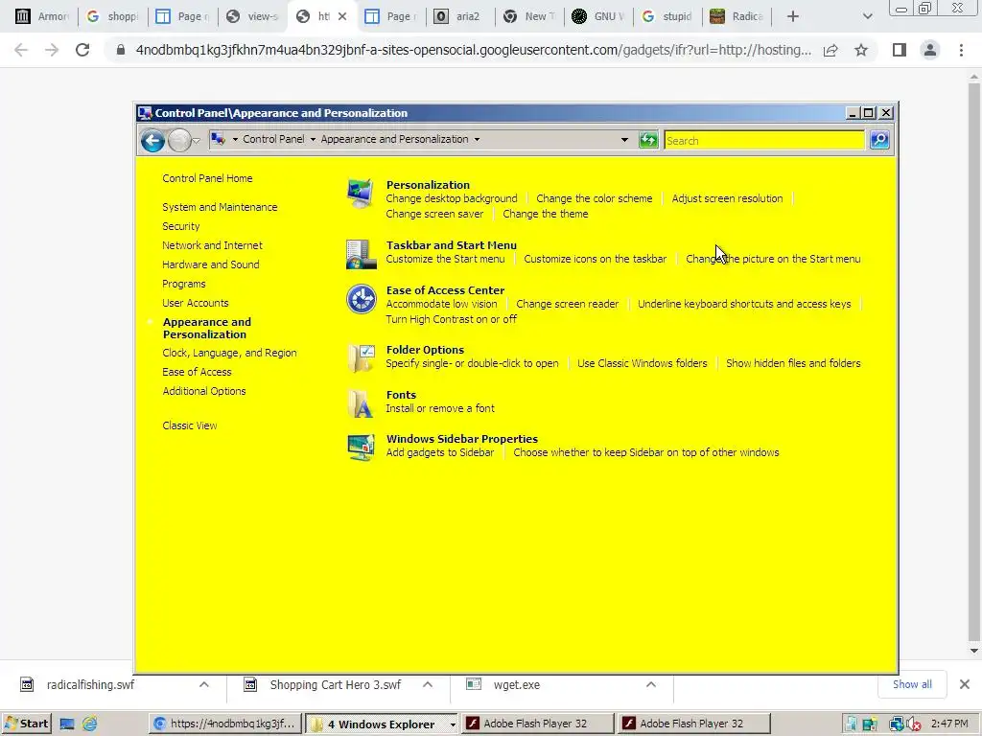982x736 pixels.
Task: Open the Folder Options icon
Action: tap(361, 358)
